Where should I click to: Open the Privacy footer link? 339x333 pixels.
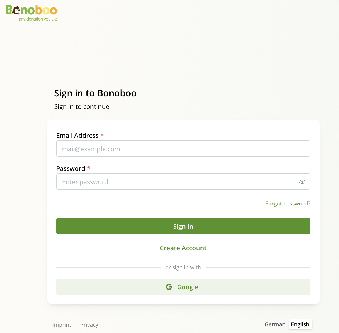click(x=89, y=325)
